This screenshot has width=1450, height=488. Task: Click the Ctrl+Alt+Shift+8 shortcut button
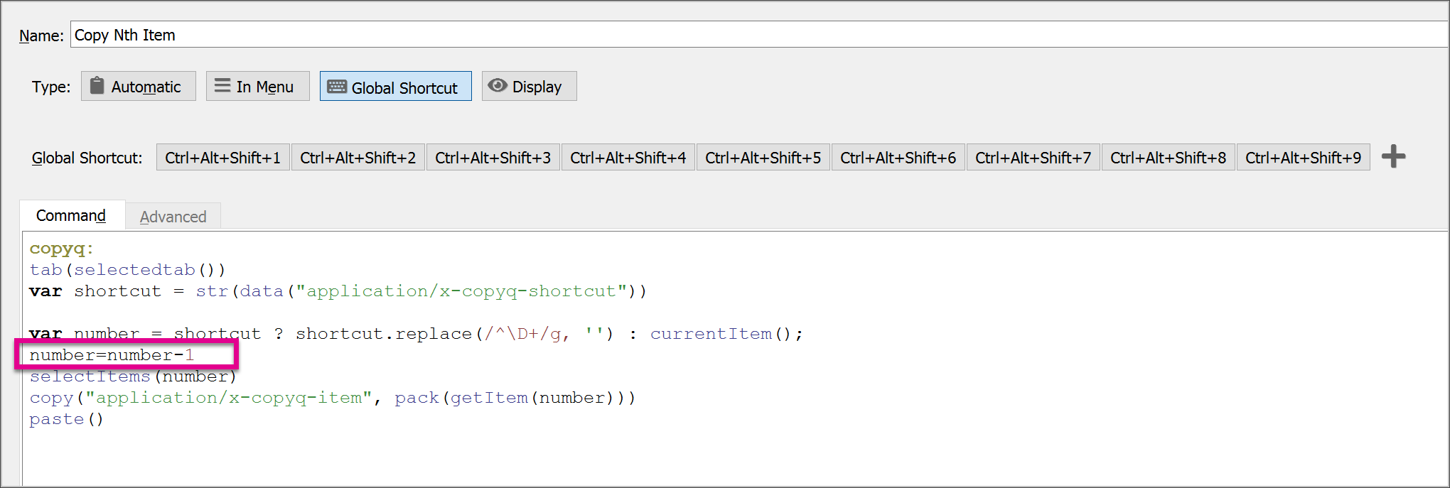pos(1169,158)
